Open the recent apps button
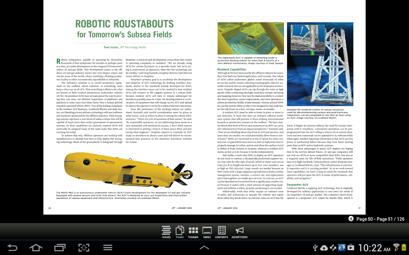This screenshot has height=255, width=409. (60, 247)
